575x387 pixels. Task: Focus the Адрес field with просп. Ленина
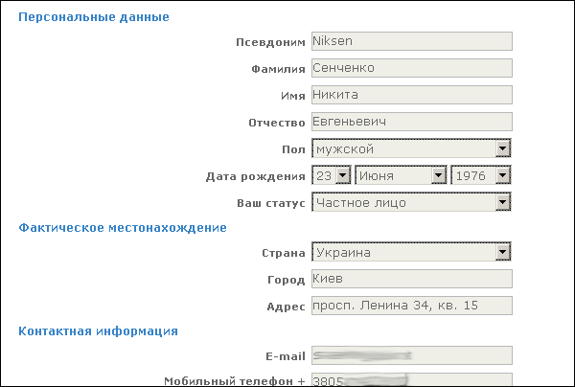[412, 307]
